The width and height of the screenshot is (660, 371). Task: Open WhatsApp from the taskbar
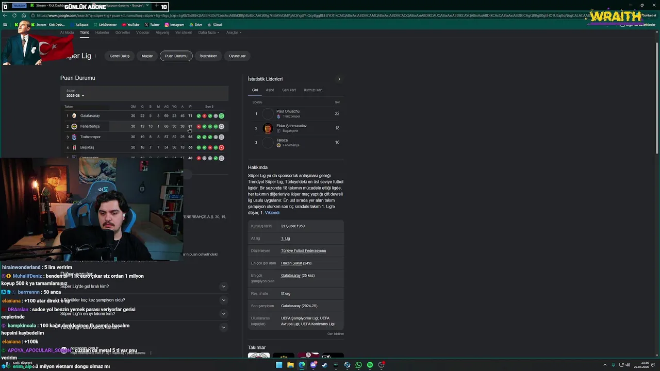coord(358,365)
